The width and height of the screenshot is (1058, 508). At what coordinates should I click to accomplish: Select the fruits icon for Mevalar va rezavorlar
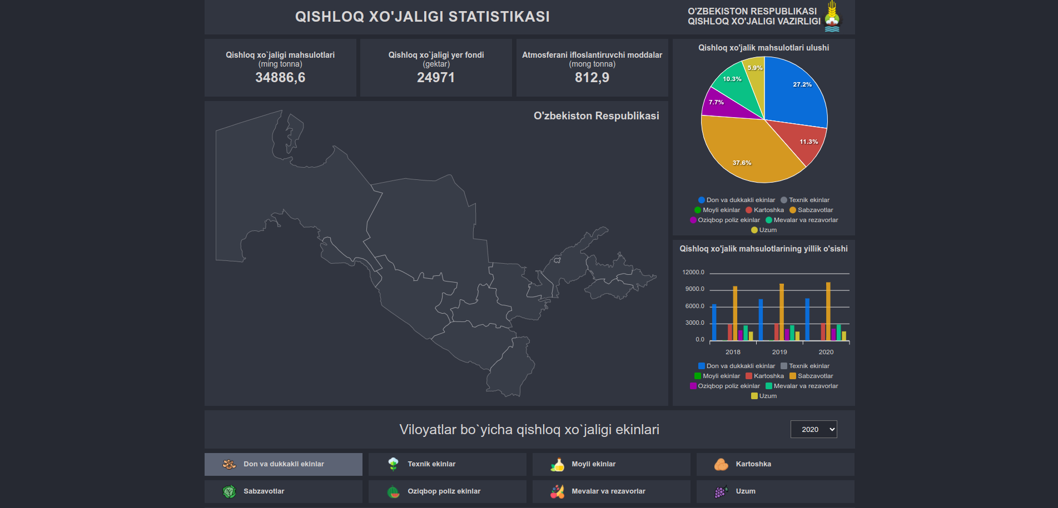(557, 491)
